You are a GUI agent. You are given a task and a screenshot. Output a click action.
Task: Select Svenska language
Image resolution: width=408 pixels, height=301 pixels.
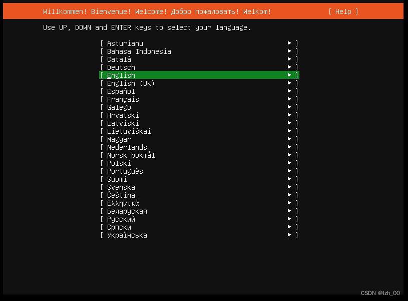coord(199,187)
